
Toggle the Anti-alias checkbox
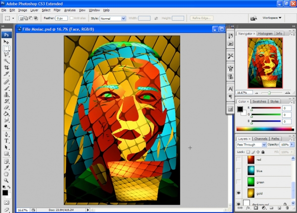(71, 18)
